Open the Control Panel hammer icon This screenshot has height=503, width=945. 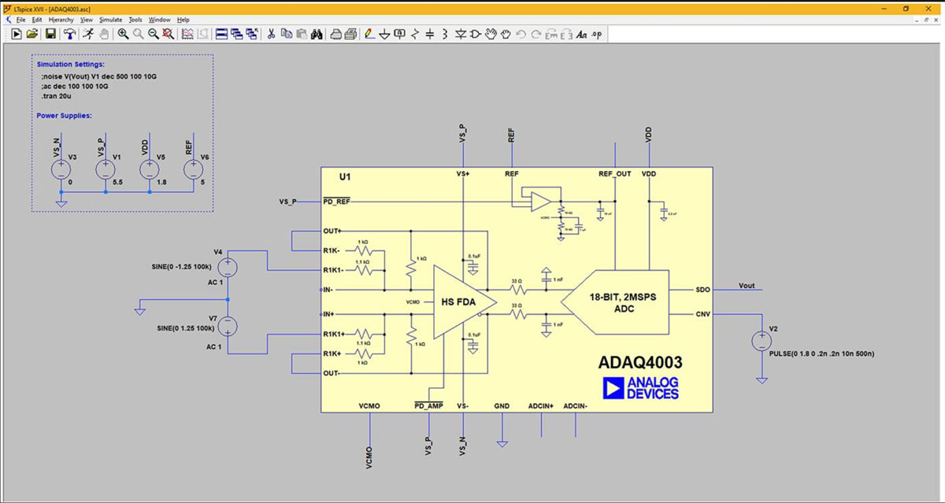coord(69,34)
